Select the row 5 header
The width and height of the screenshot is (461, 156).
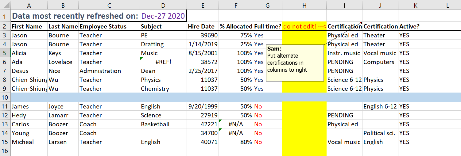5,53
